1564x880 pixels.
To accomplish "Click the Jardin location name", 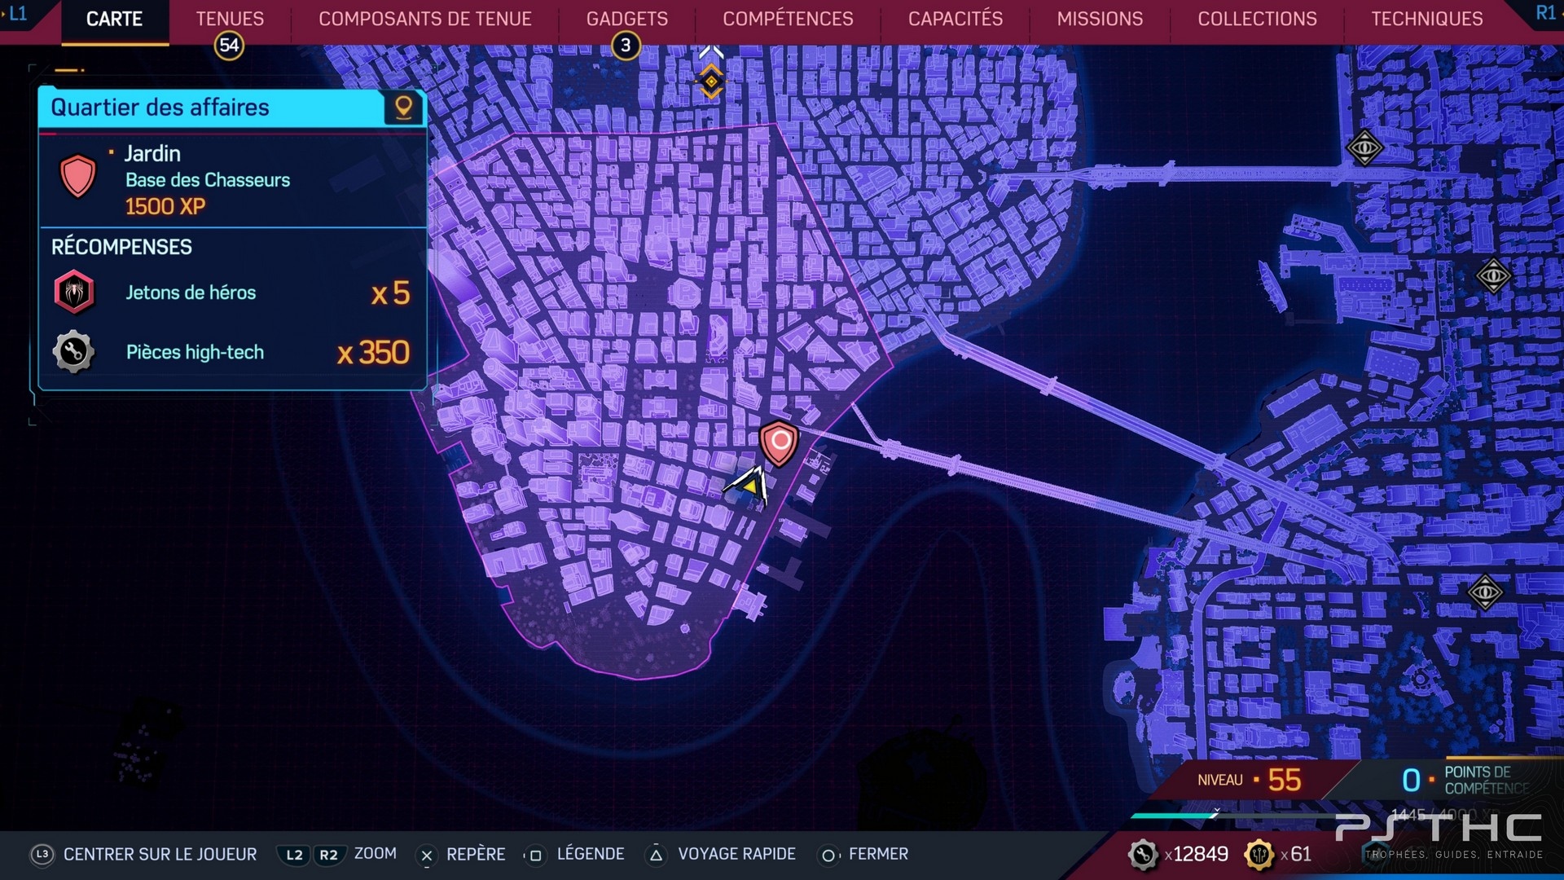I will 152,153.
